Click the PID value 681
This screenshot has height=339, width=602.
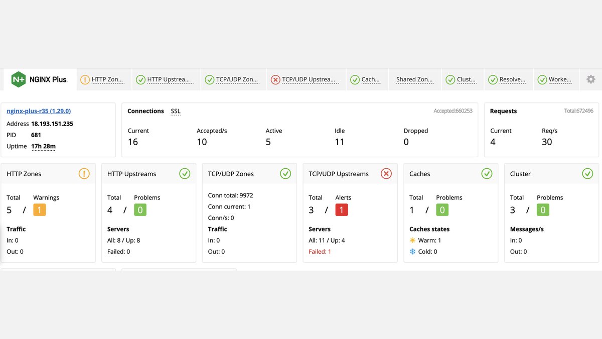pyautogui.click(x=36, y=135)
